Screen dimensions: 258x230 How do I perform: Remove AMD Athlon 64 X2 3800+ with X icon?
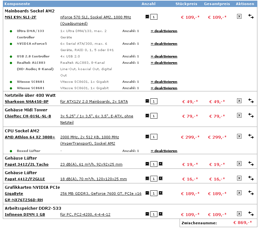(x=239, y=136)
